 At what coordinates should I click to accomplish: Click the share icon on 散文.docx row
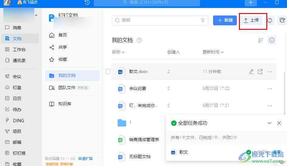(x=260, y=71)
